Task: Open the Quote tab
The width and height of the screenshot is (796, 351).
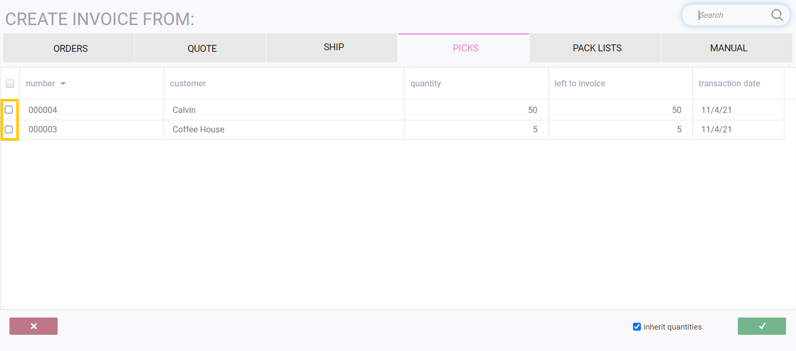Action: click(202, 49)
